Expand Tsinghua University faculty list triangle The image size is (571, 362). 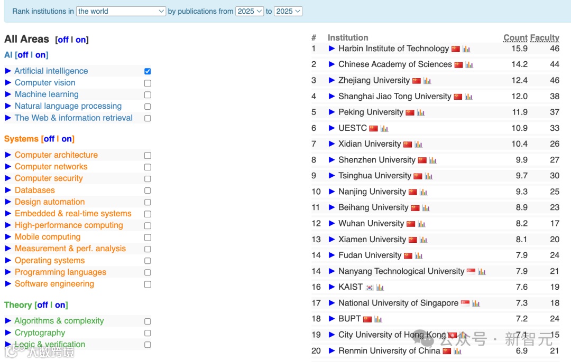pyautogui.click(x=331, y=176)
